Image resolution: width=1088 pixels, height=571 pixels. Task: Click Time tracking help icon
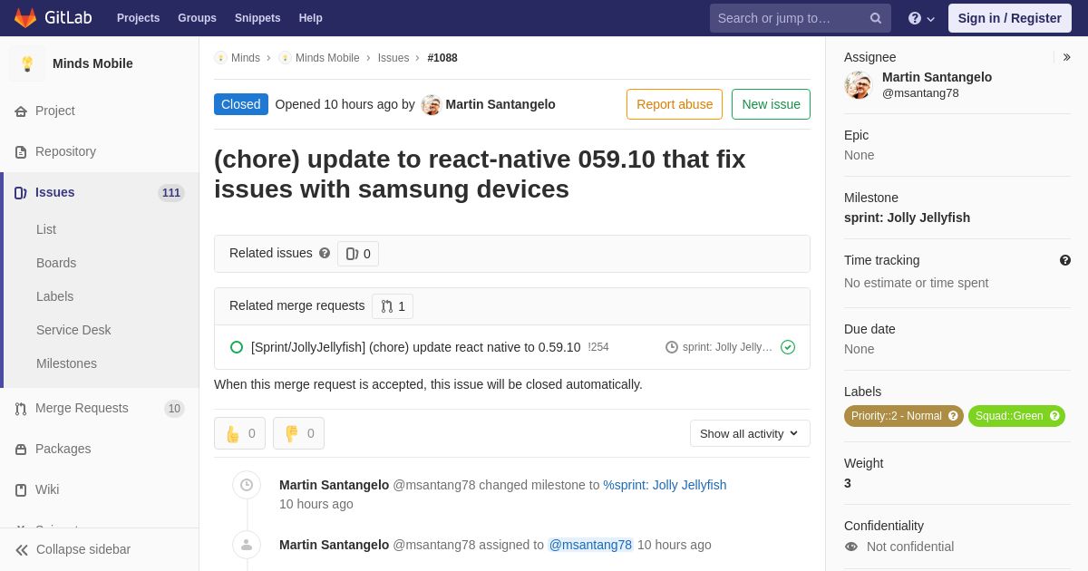(x=1065, y=260)
